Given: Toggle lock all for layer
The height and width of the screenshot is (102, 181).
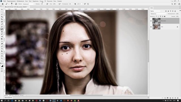Looking at the screenshot, I should (x=165, y=16).
